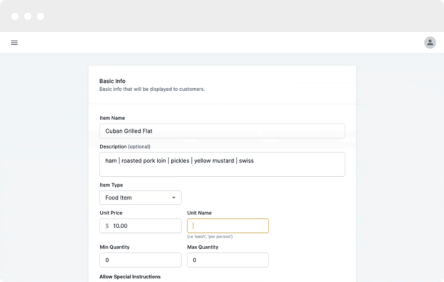This screenshot has width=444, height=282.
Task: Expand the Food Item dropdown arrow
Action: click(x=173, y=197)
